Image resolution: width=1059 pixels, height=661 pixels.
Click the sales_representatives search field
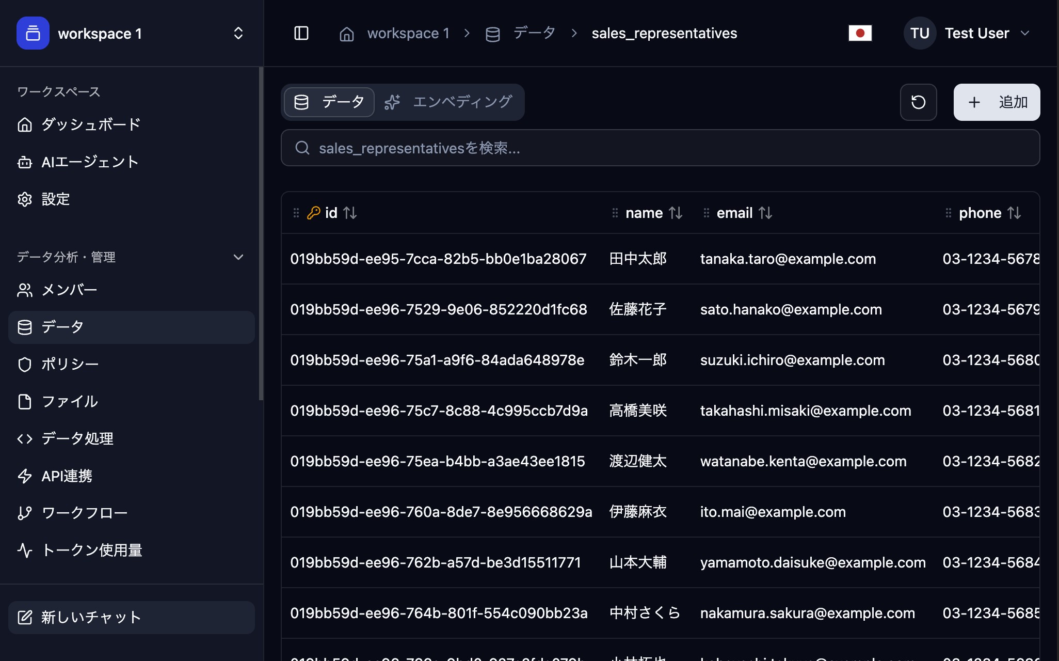click(x=661, y=148)
